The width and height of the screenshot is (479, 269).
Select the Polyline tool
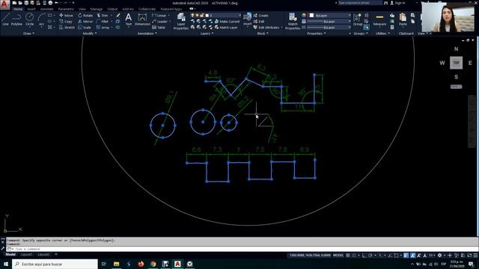click(x=16, y=19)
